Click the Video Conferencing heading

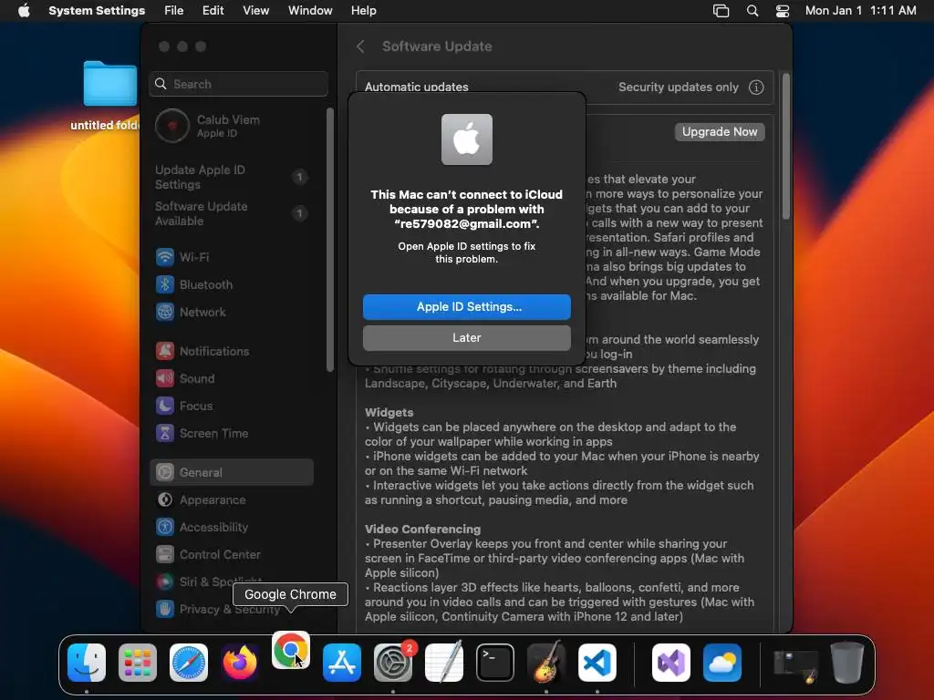422,530
